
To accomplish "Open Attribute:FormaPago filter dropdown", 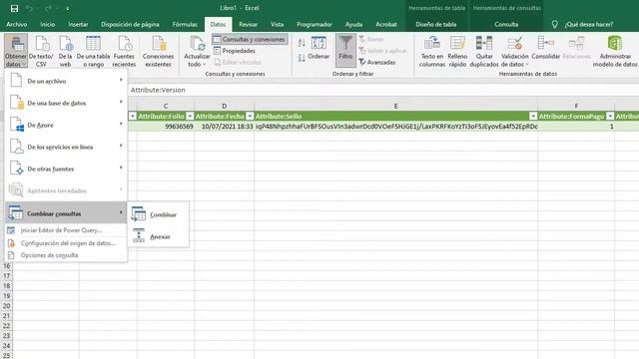I will (x=610, y=117).
